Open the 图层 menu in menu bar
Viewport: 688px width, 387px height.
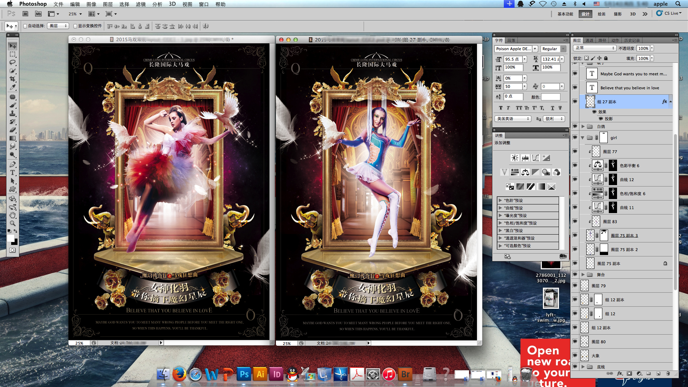[108, 4]
